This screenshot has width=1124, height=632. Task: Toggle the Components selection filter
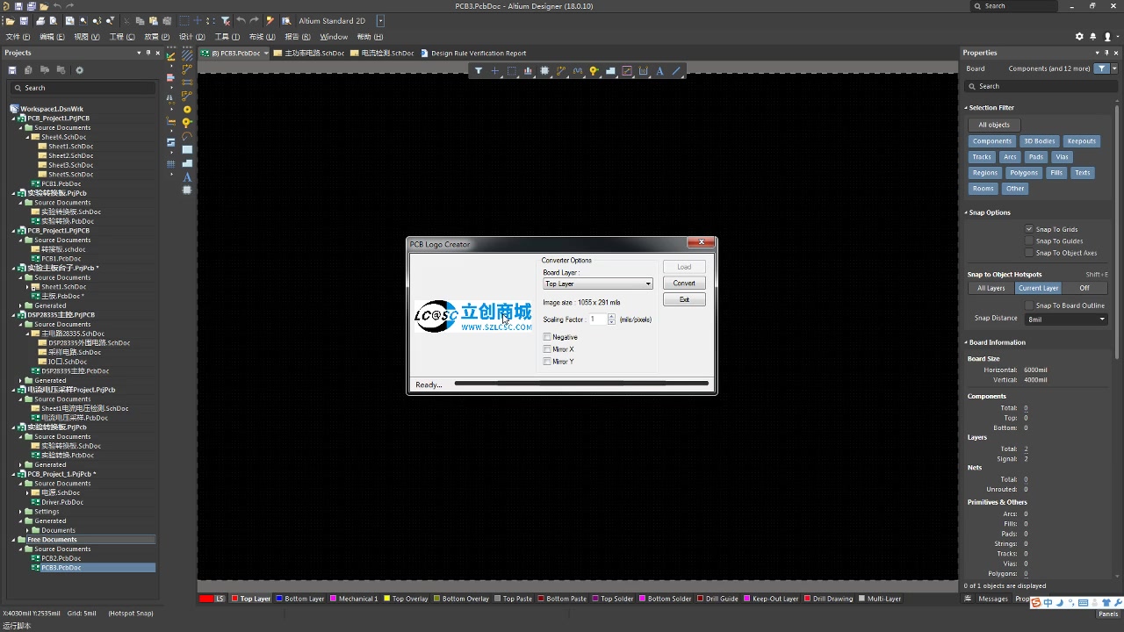point(992,141)
